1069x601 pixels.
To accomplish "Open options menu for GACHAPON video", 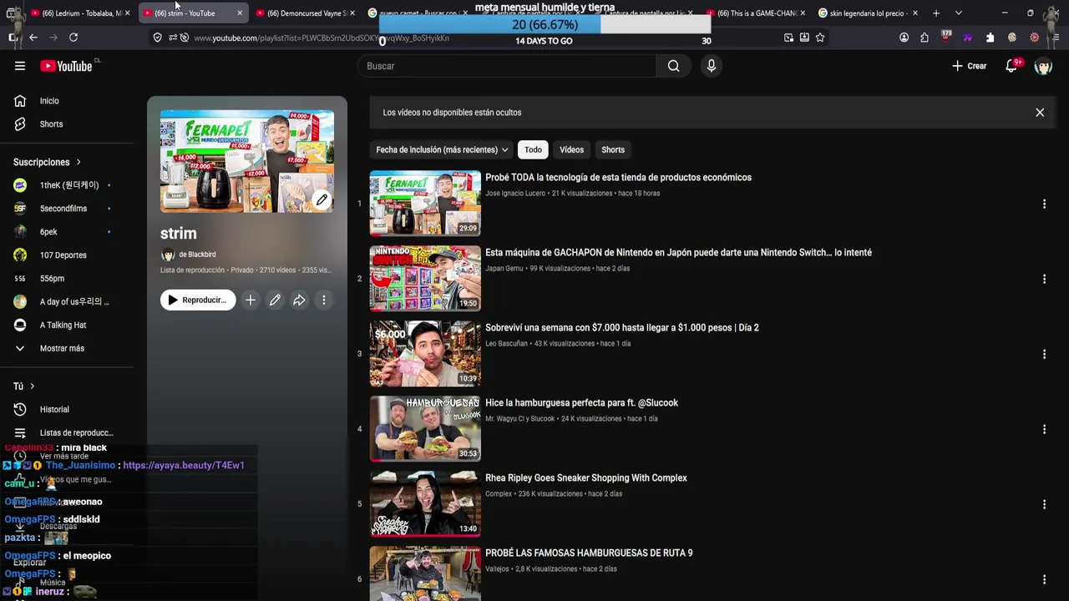I will pos(1044,279).
